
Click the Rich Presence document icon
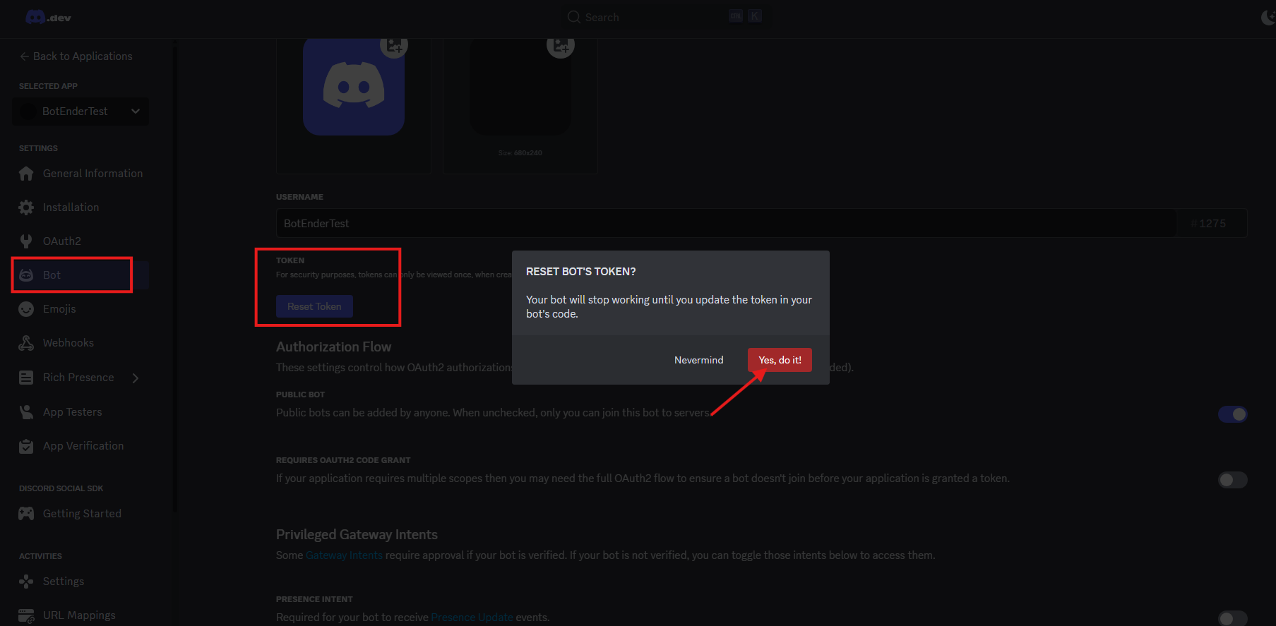pyautogui.click(x=26, y=378)
